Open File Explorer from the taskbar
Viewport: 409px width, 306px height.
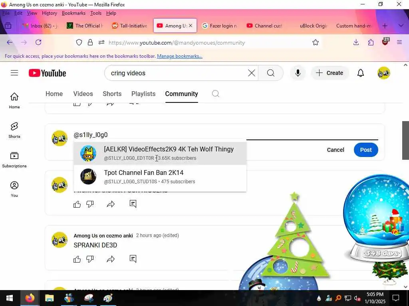coord(49,298)
